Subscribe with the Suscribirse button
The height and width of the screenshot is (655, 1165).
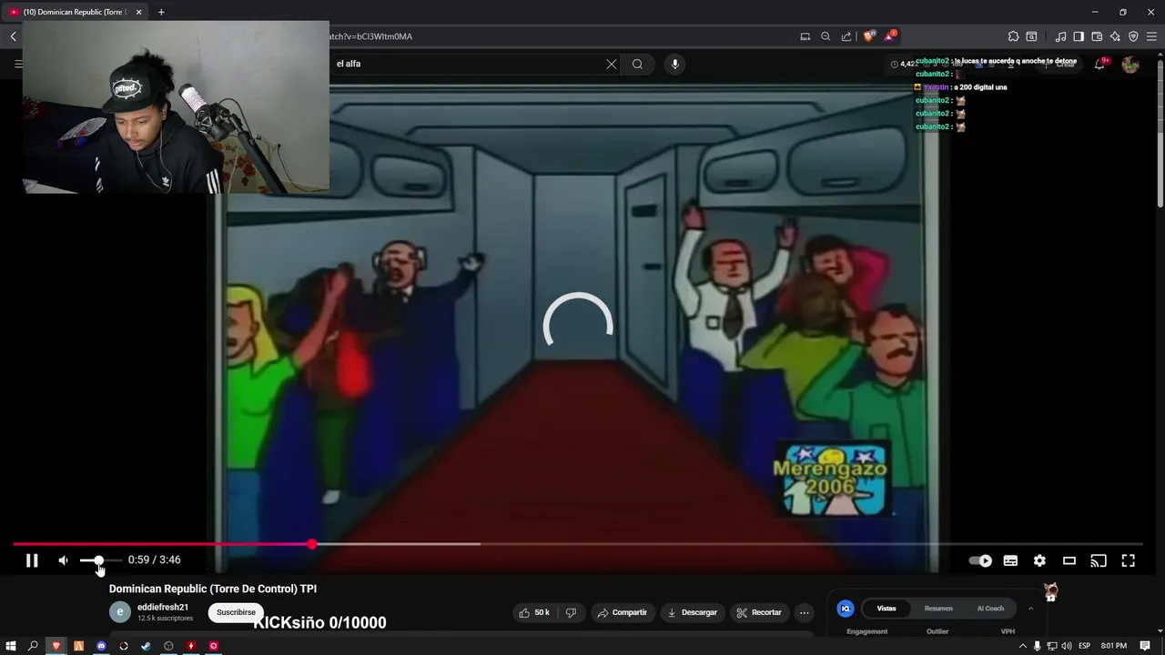pyautogui.click(x=236, y=612)
